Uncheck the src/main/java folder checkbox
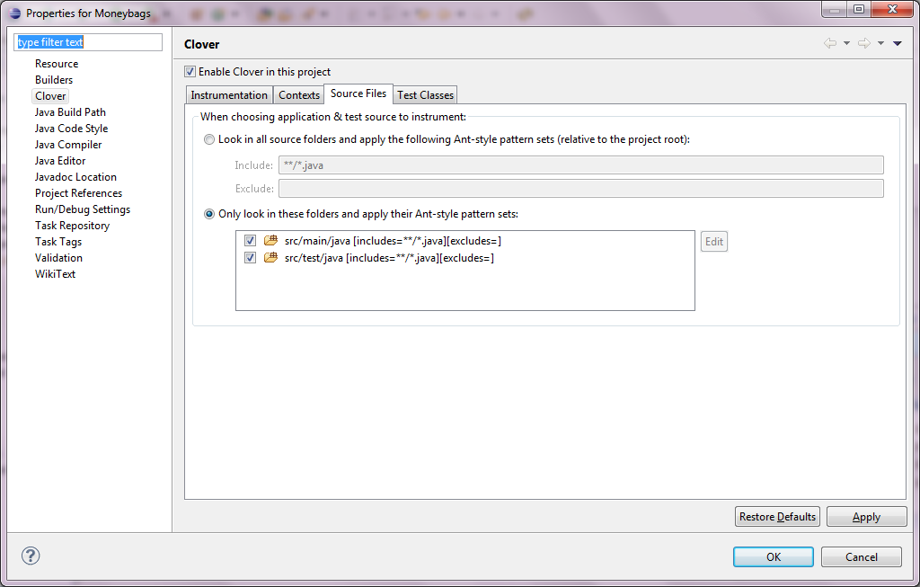 point(251,241)
